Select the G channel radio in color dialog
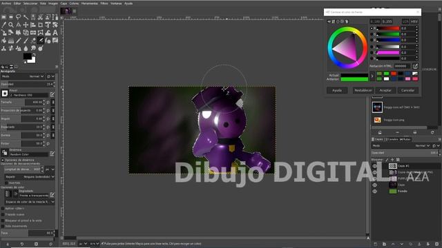The image size is (442, 248). (x=372, y=34)
